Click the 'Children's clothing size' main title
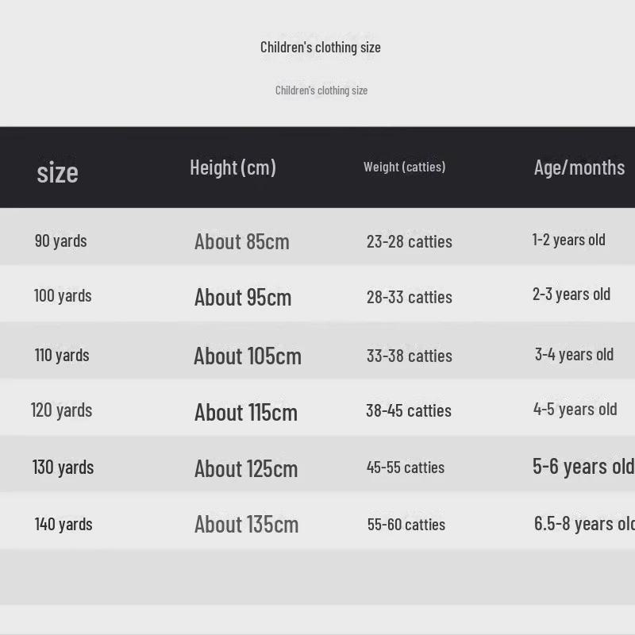This screenshot has width=635, height=635. [321, 48]
